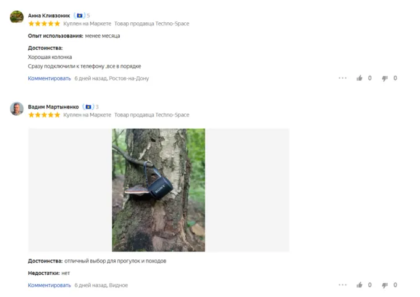This screenshot has width=420, height=297.
Task: Comment on Анна Кливзоник's review via Комментировать
Action: 49,78
